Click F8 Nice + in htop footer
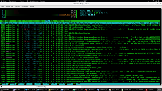This screenshot has width=162, height=91. (x=61, y=84)
